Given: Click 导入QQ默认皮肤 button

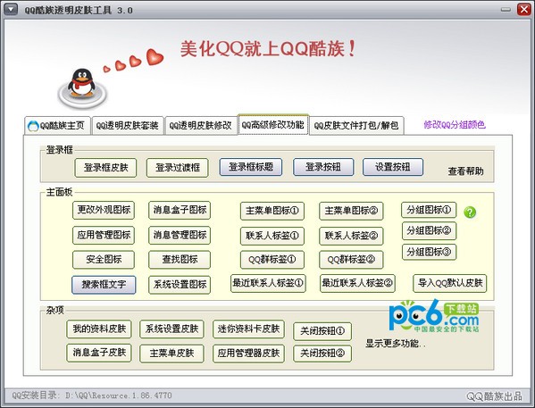Looking at the screenshot, I should tap(450, 283).
